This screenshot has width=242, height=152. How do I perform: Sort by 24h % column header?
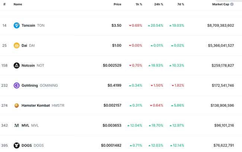point(158,4)
